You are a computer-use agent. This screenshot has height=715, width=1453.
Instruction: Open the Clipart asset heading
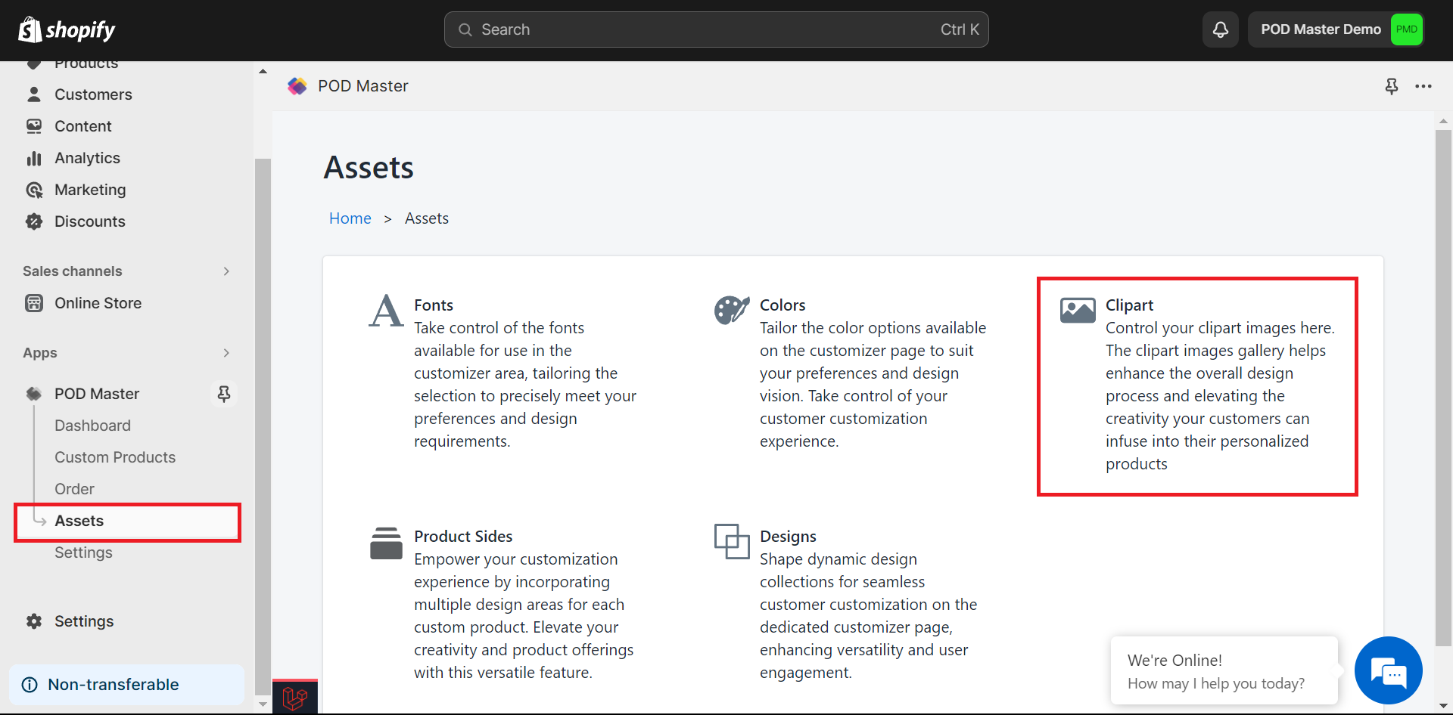pos(1129,305)
